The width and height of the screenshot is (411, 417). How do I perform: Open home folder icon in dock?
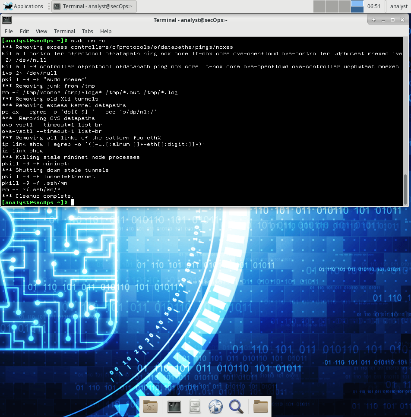[150, 406]
